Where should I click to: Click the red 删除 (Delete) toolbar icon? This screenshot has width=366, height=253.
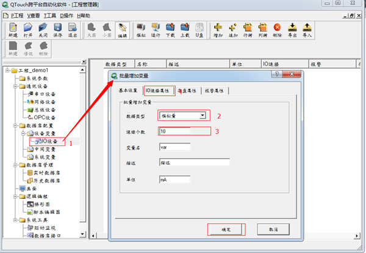pos(278,29)
